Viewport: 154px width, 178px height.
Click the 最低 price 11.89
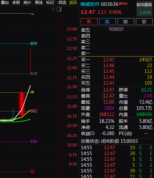point(108,102)
